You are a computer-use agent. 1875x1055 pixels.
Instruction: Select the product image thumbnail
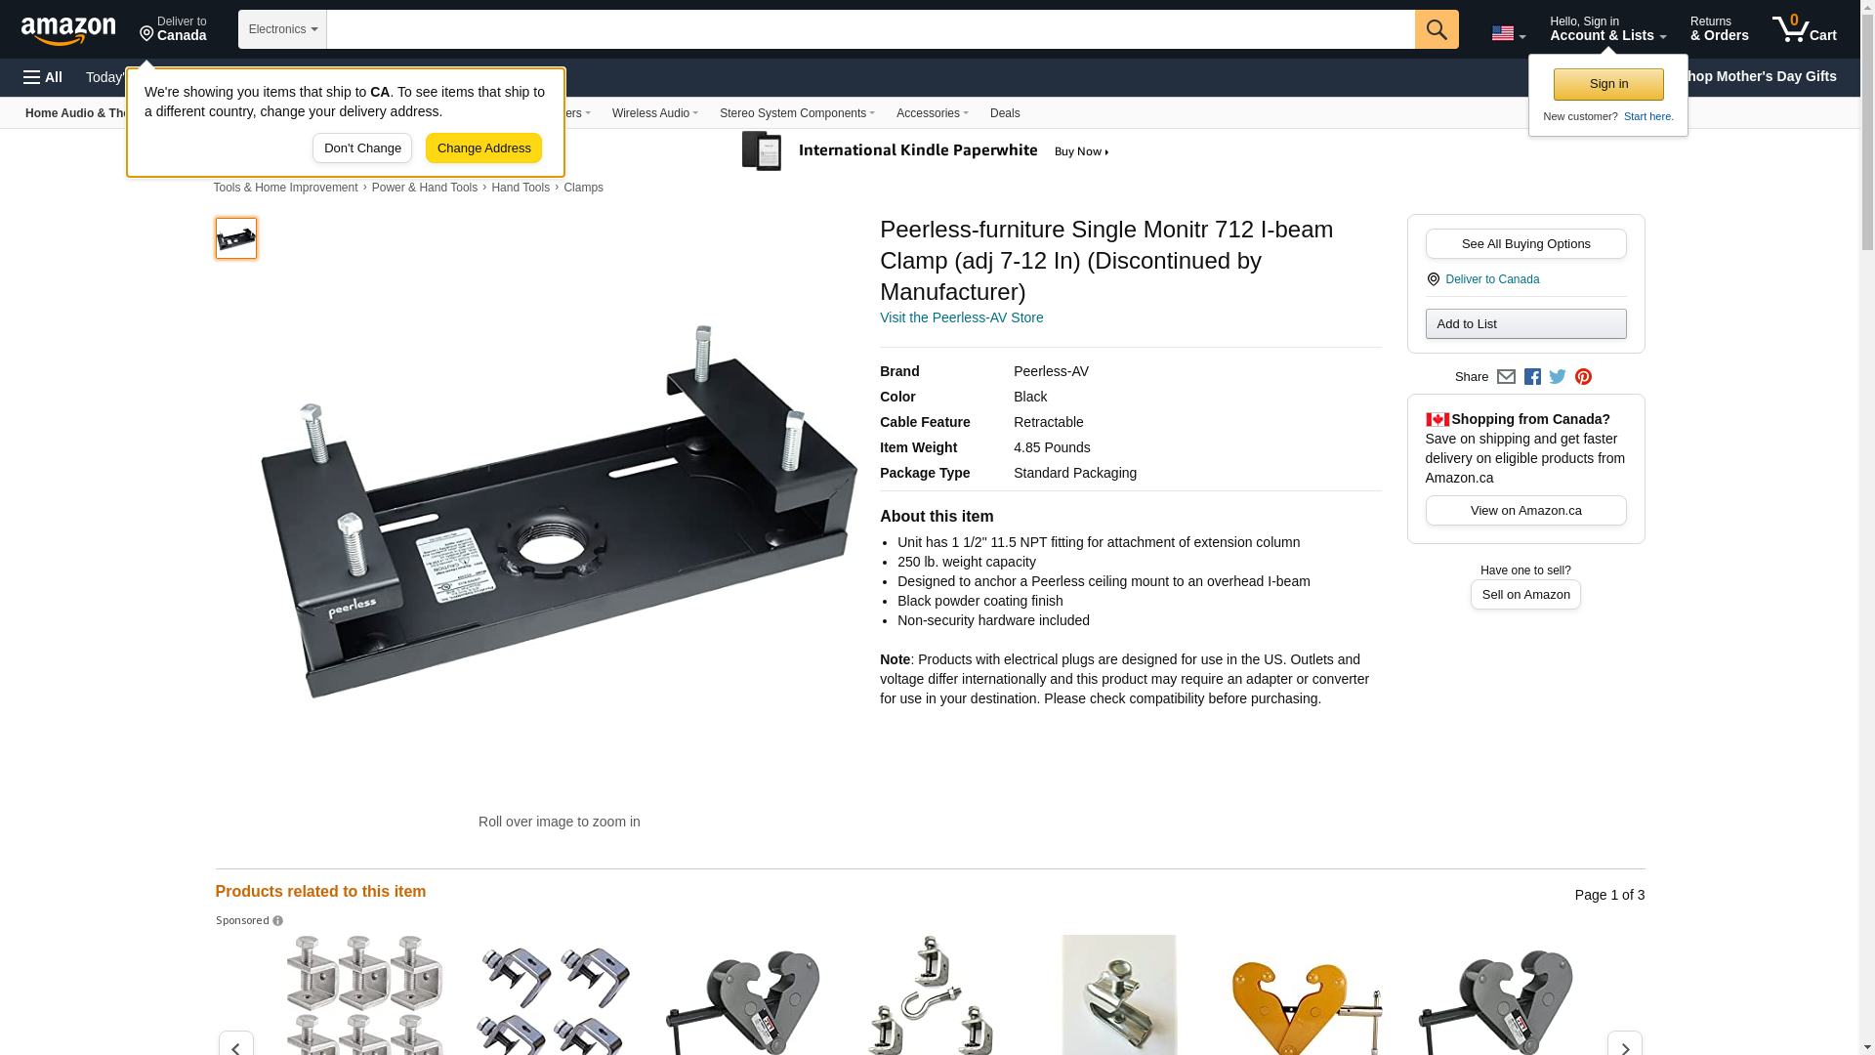(236, 238)
